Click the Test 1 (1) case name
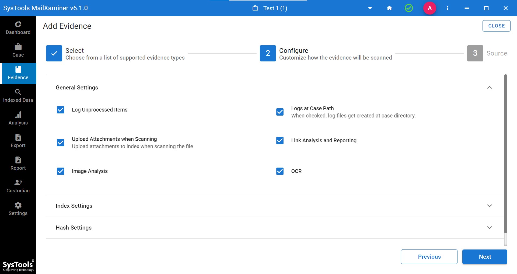This screenshot has width=517, height=274. (x=275, y=8)
